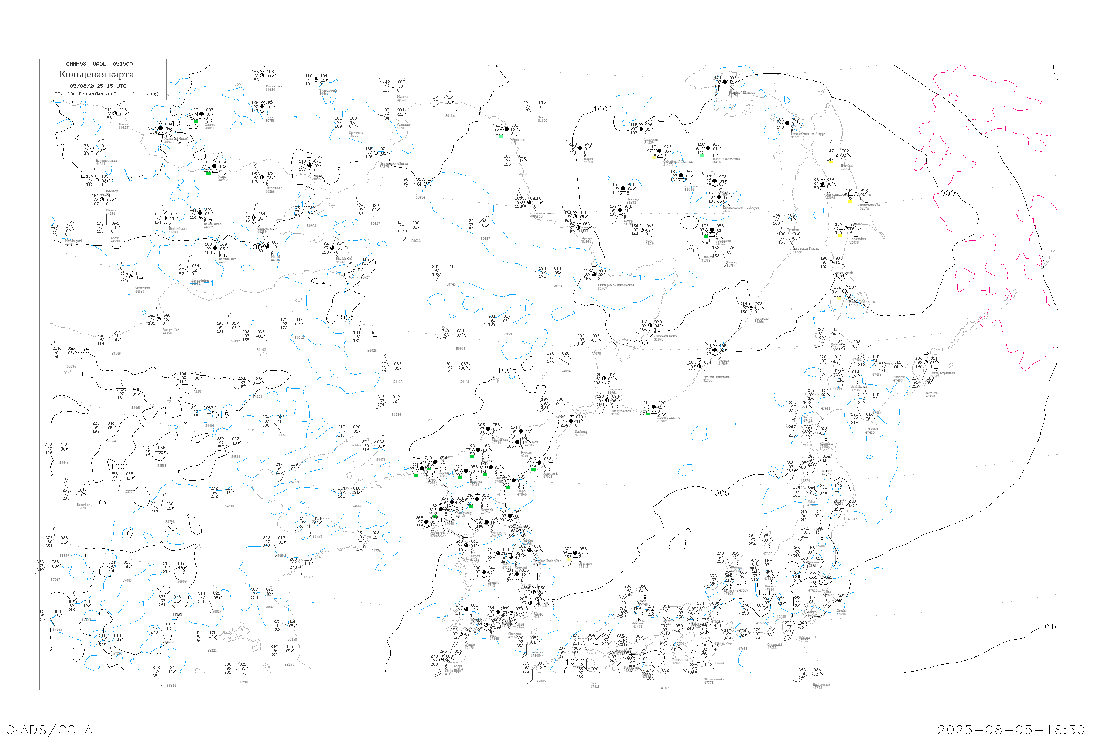Image resolution: width=1108 pixels, height=738 pixels.
Task: Click the 2025-08-05-18:30 timestamp
Action: [x=1011, y=730]
